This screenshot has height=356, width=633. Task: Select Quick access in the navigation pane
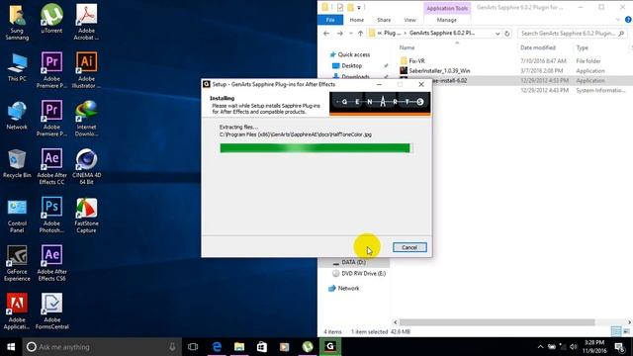click(354, 54)
